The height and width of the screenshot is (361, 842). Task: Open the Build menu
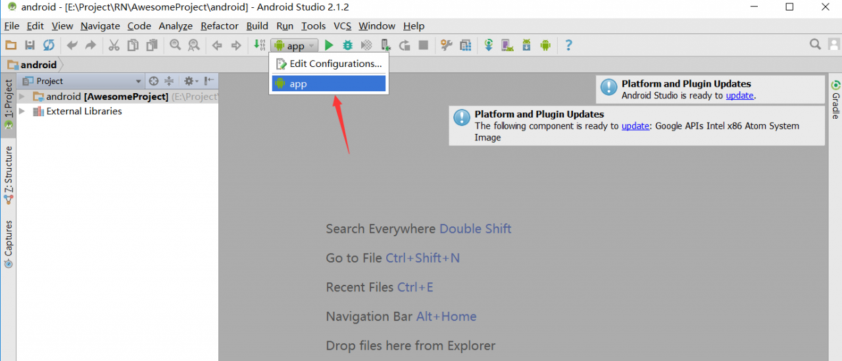pos(257,26)
